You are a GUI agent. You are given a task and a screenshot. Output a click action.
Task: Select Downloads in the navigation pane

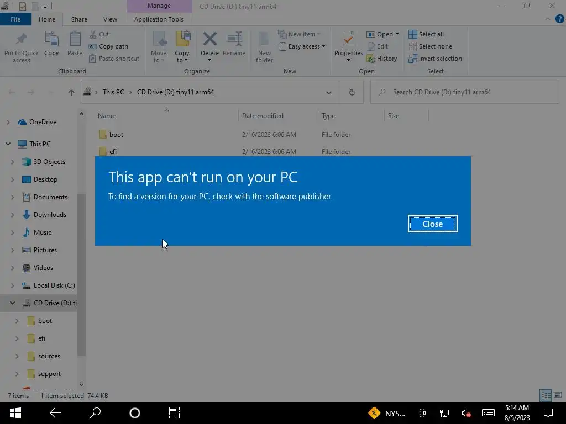[50, 215]
